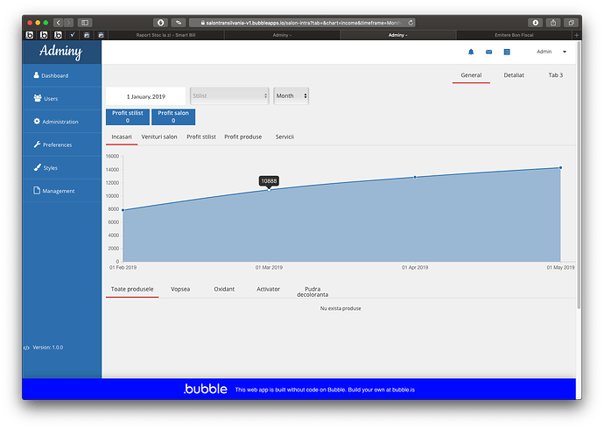This screenshot has height=429, width=604.
Task: Go forward with the Safari forward arrow
Action: click(x=68, y=23)
